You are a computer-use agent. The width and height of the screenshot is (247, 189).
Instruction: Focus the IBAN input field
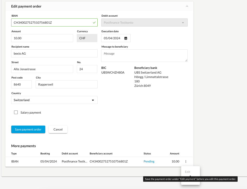coord(54,23)
